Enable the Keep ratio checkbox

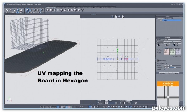click(173, 56)
